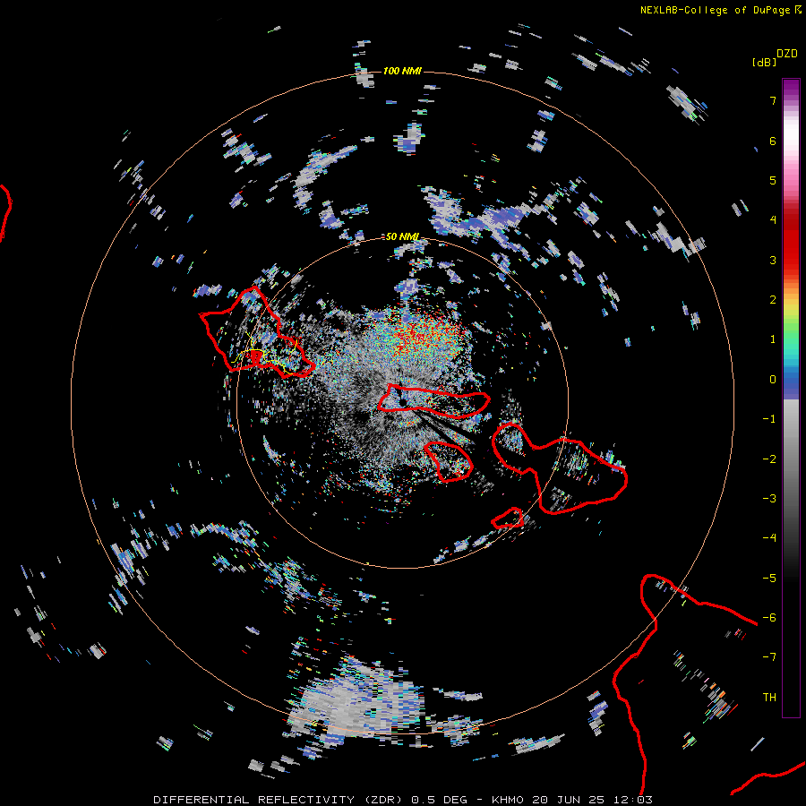Click the 4 value on the dB scale
The width and height of the screenshot is (806, 806).
click(x=773, y=220)
